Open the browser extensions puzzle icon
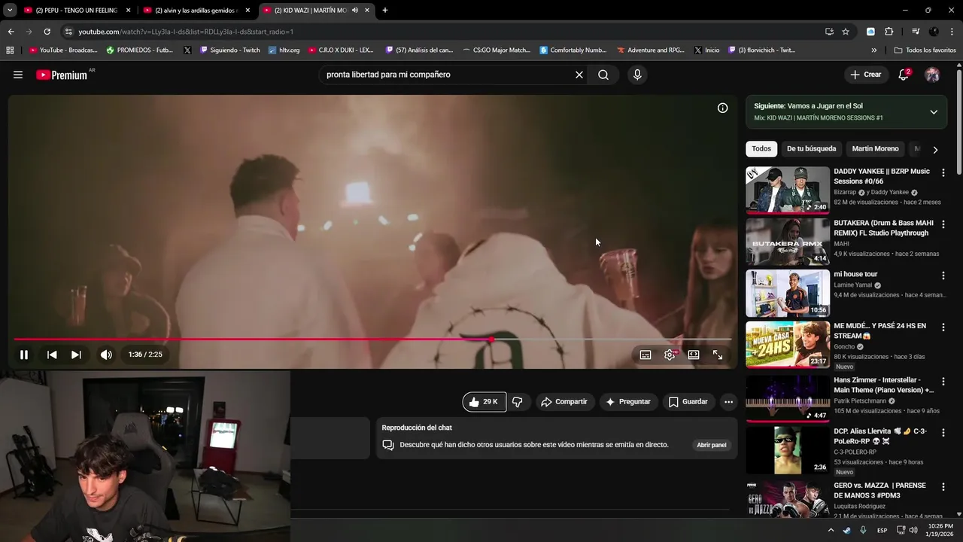The height and width of the screenshot is (542, 963). 889,32
